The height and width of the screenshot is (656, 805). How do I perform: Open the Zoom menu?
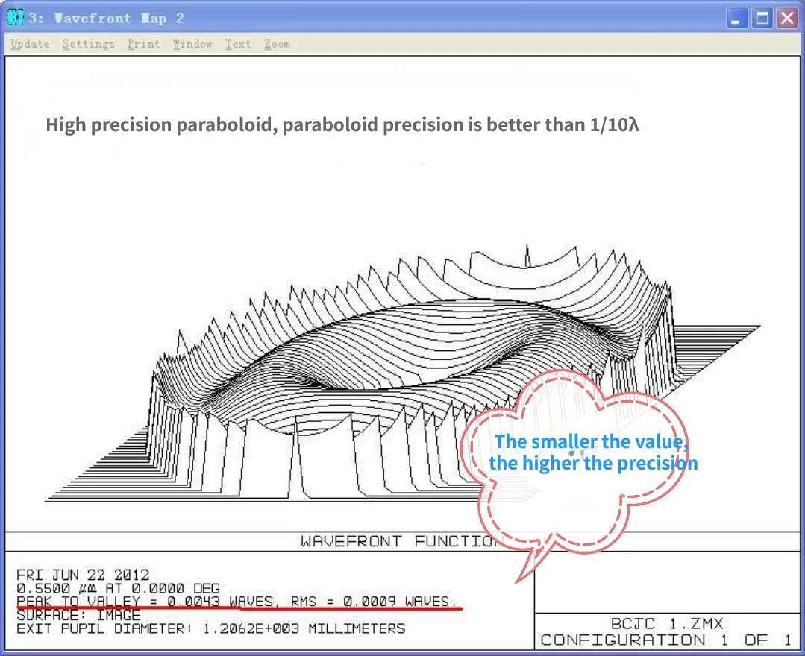point(278,44)
